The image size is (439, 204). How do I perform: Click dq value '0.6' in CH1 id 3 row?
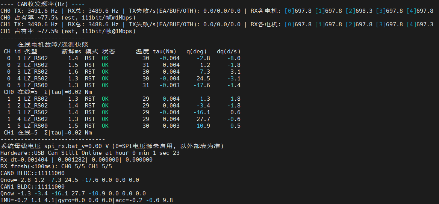tap(236, 112)
